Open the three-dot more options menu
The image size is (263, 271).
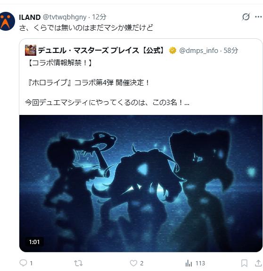(258, 17)
